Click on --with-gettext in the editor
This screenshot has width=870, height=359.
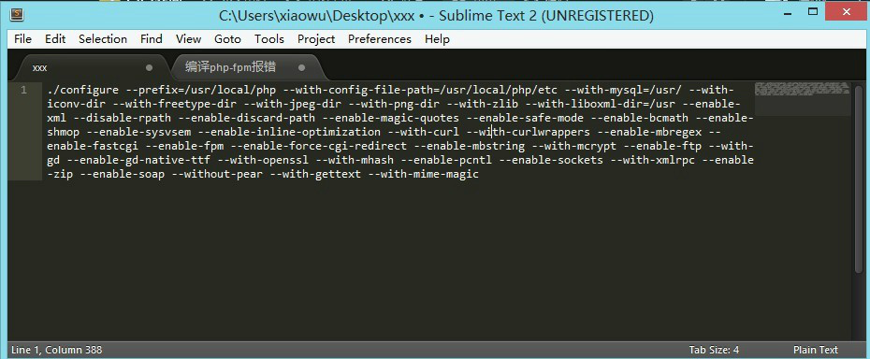click(x=315, y=175)
